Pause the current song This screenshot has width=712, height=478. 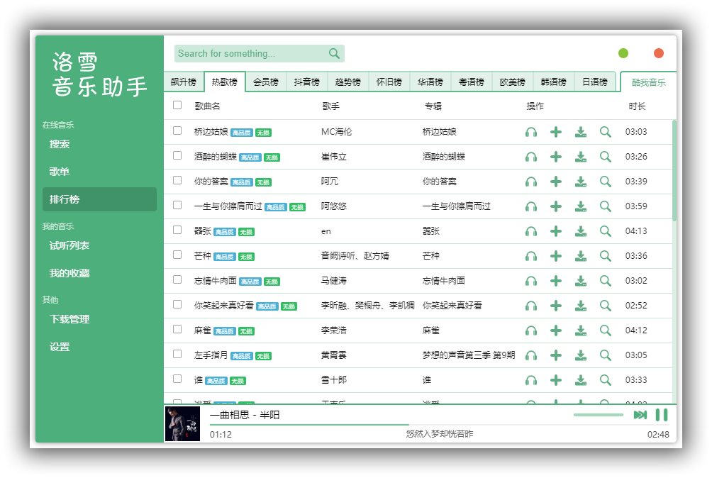point(662,414)
